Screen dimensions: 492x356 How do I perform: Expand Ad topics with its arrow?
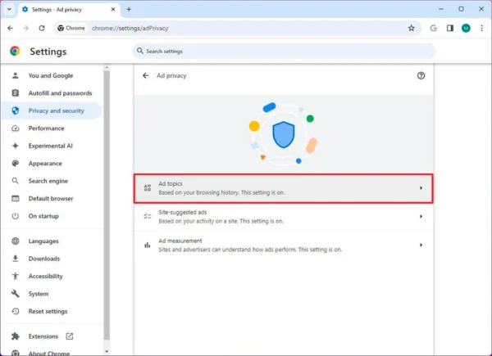pos(421,188)
